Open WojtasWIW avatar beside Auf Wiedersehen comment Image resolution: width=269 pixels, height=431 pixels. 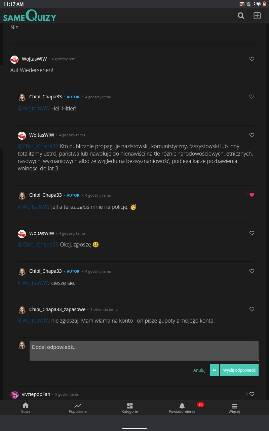14,59
